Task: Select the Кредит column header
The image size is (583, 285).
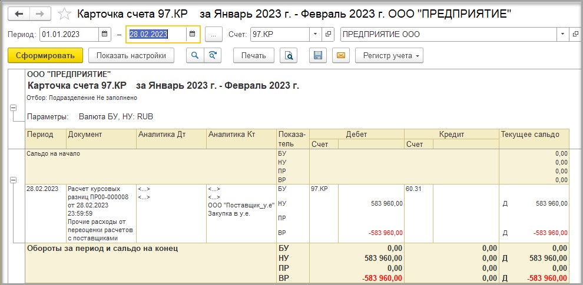Action: tap(452, 135)
